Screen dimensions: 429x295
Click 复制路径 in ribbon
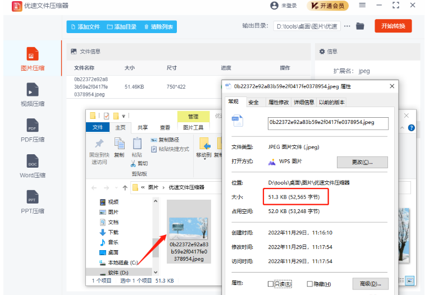[165, 140]
